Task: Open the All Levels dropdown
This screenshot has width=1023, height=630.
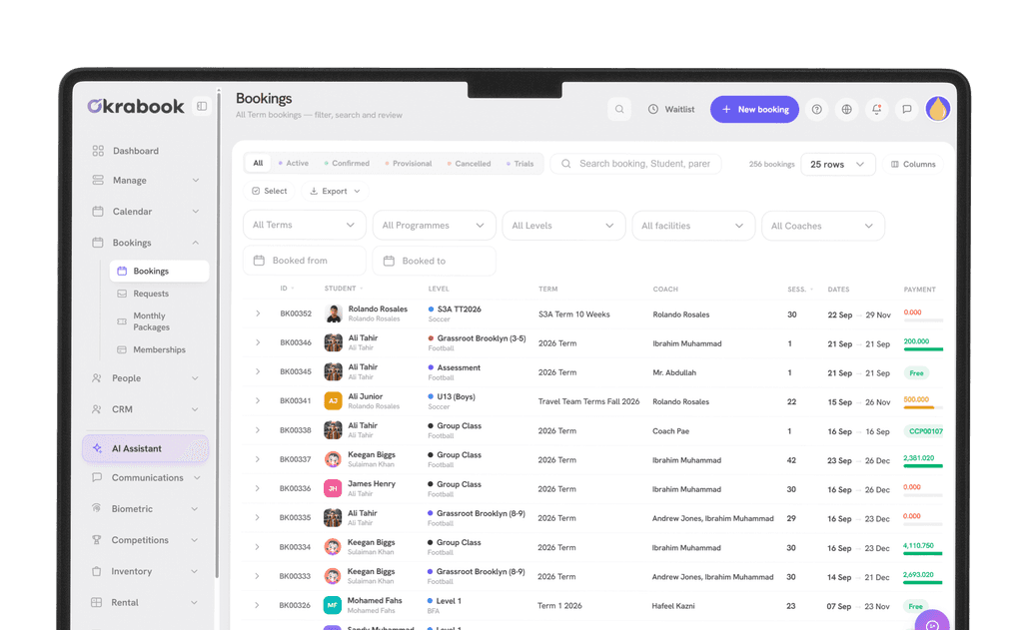Action: (563, 226)
